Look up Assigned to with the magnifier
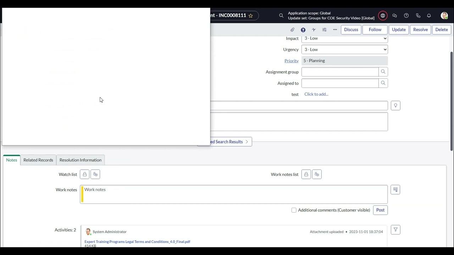 [383, 83]
